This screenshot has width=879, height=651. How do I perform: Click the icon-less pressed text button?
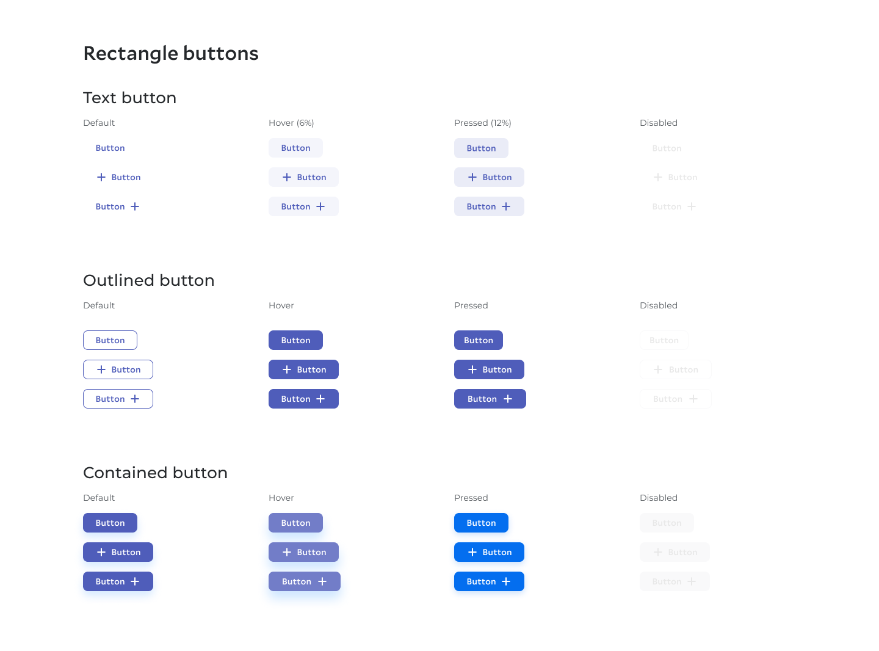pos(481,148)
